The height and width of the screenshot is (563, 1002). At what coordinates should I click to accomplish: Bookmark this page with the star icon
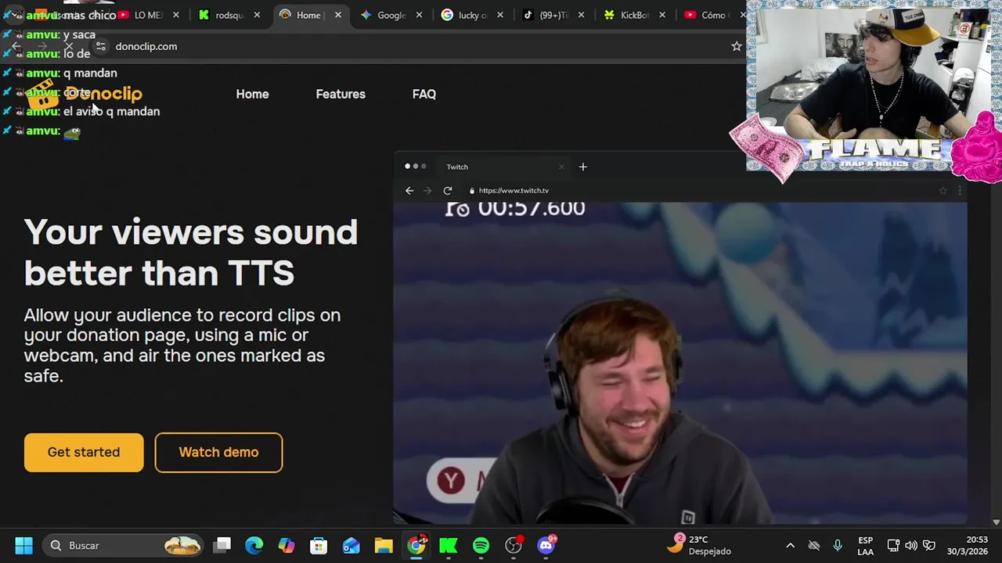pyautogui.click(x=737, y=46)
